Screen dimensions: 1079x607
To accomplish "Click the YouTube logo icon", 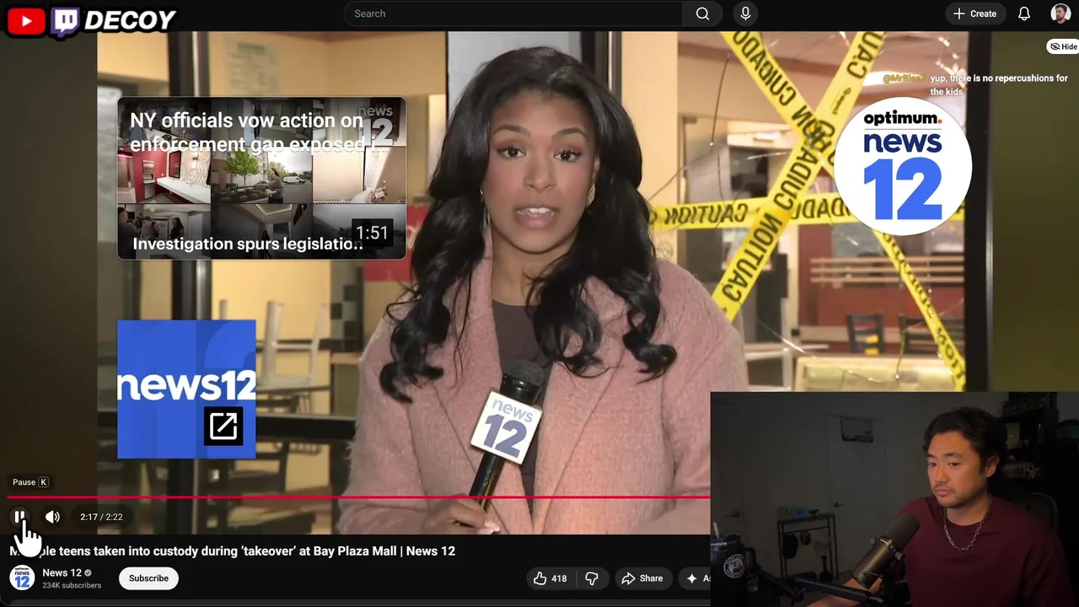I will click(25, 21).
